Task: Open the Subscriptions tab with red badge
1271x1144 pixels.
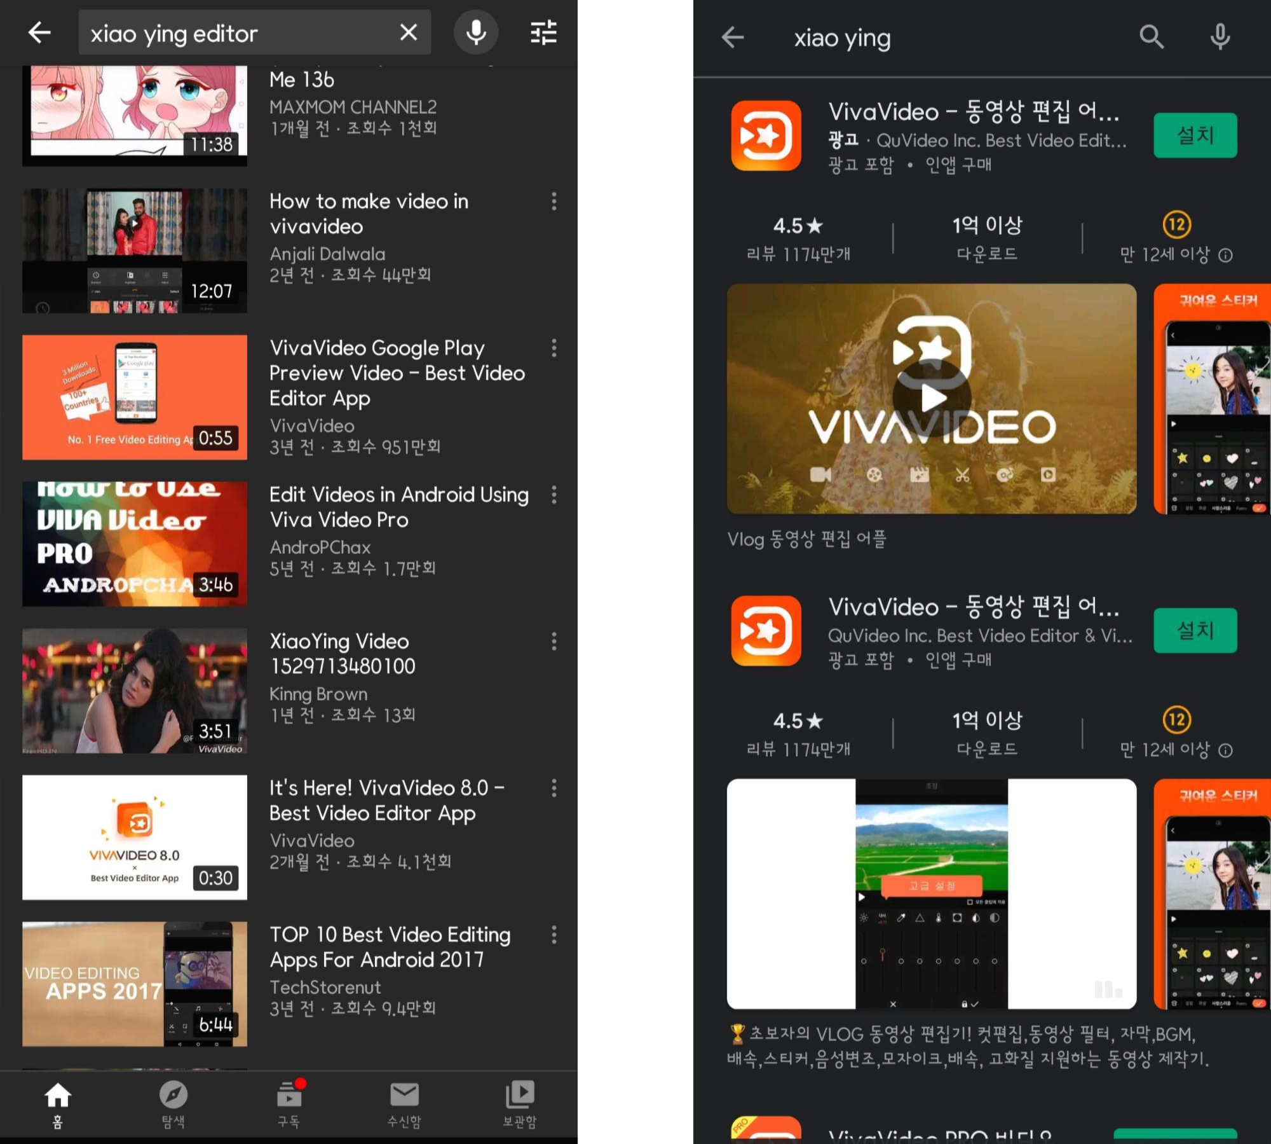Action: [x=289, y=1104]
